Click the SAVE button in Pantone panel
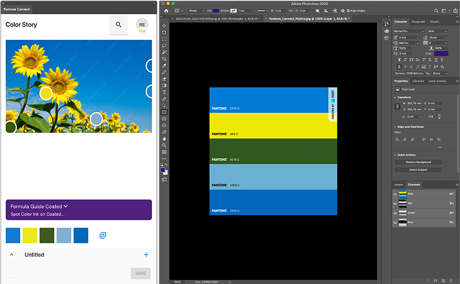The width and height of the screenshot is (460, 284). [x=141, y=273]
